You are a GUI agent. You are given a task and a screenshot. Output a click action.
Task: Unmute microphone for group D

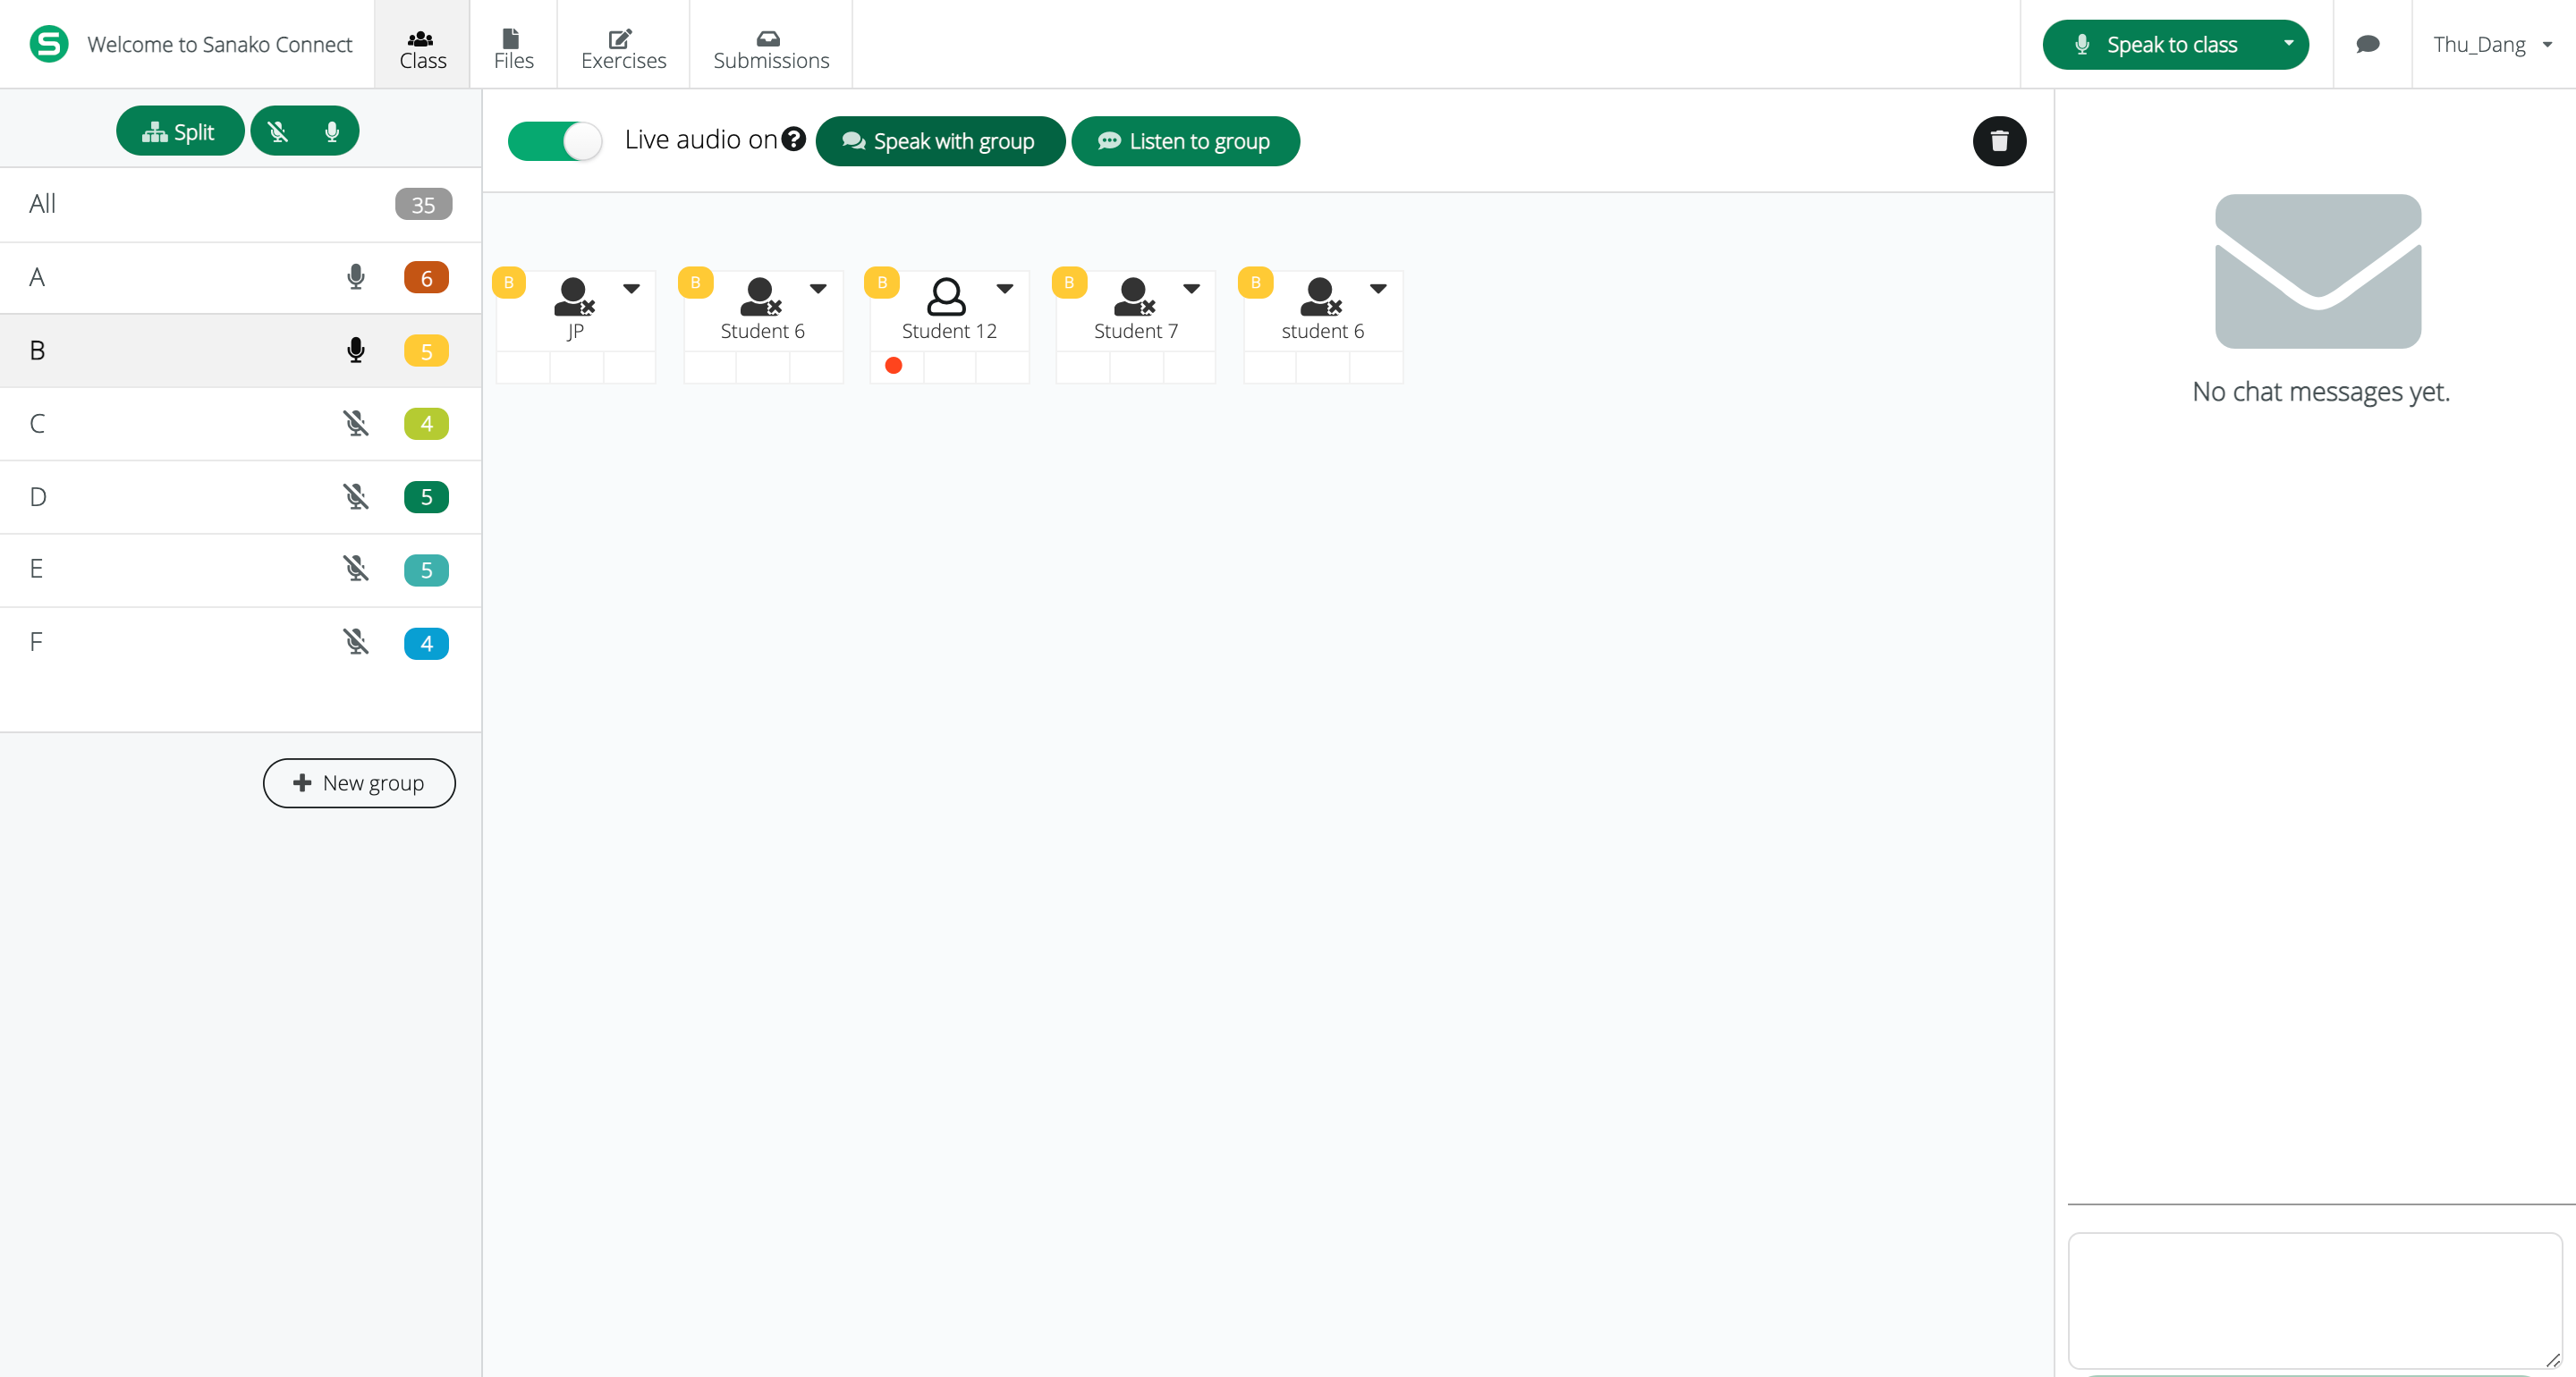[x=355, y=496]
